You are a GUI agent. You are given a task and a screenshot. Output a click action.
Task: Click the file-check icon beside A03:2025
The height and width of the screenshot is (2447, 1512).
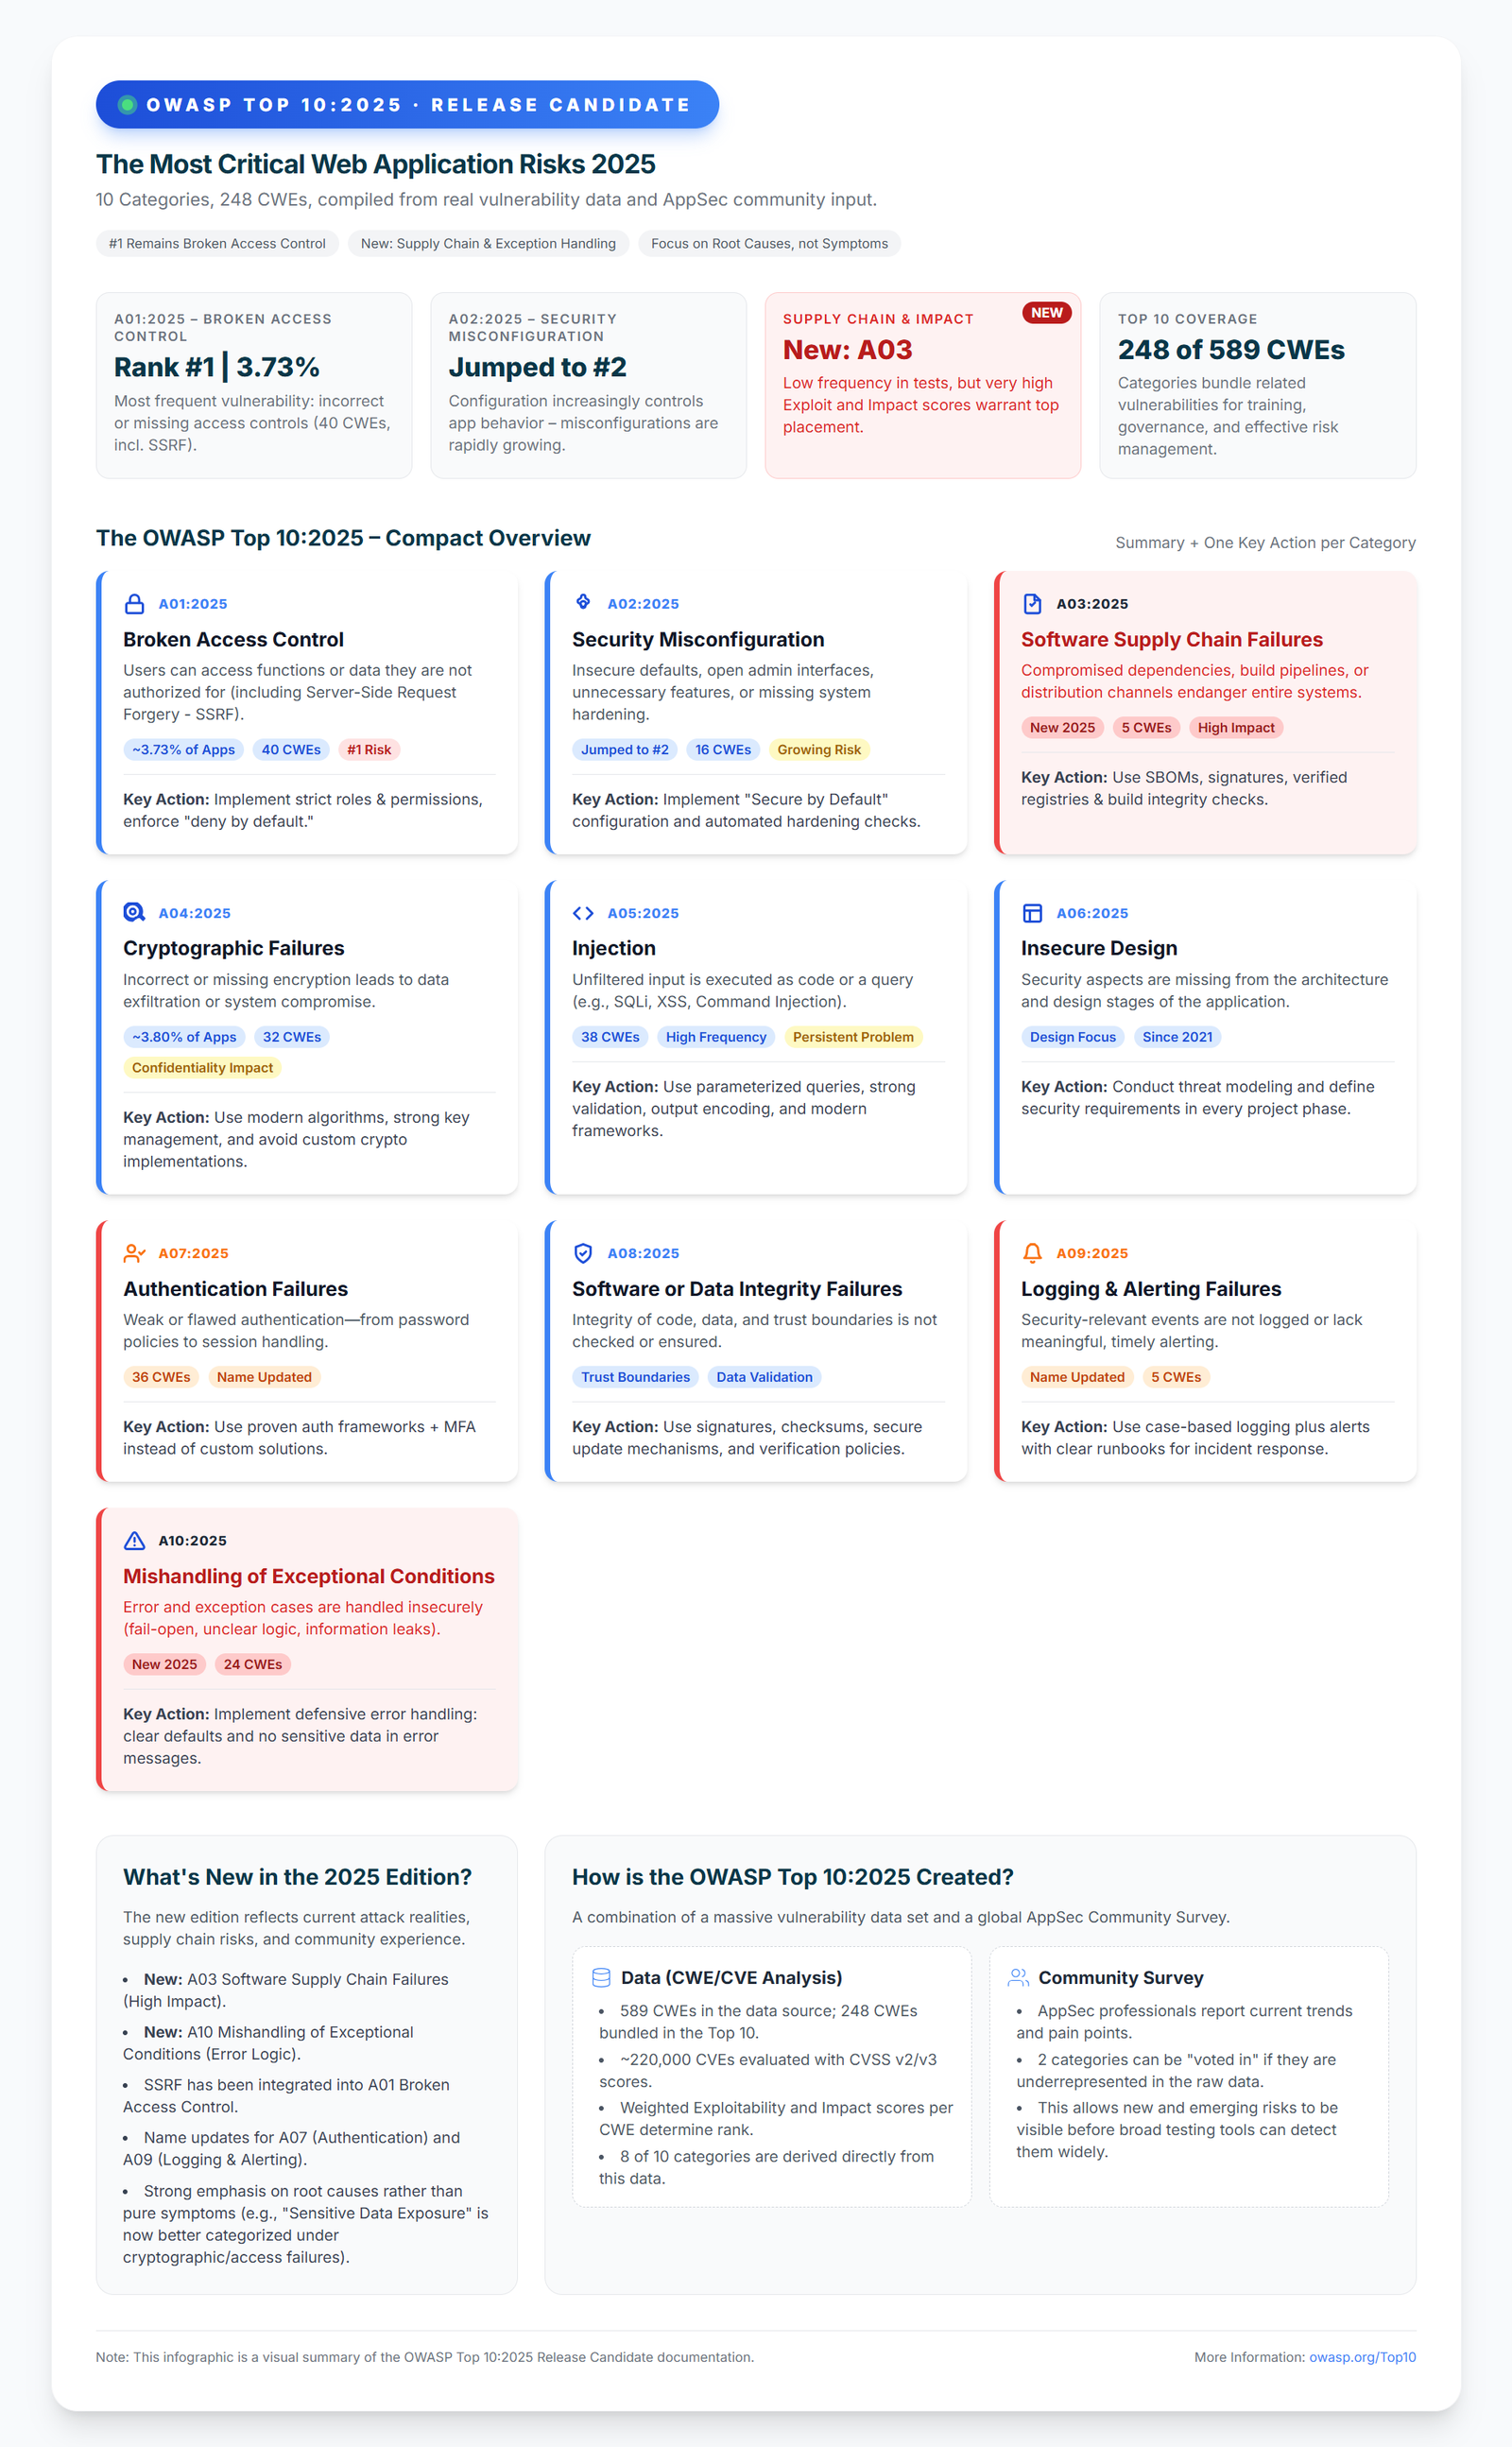tap(1032, 604)
